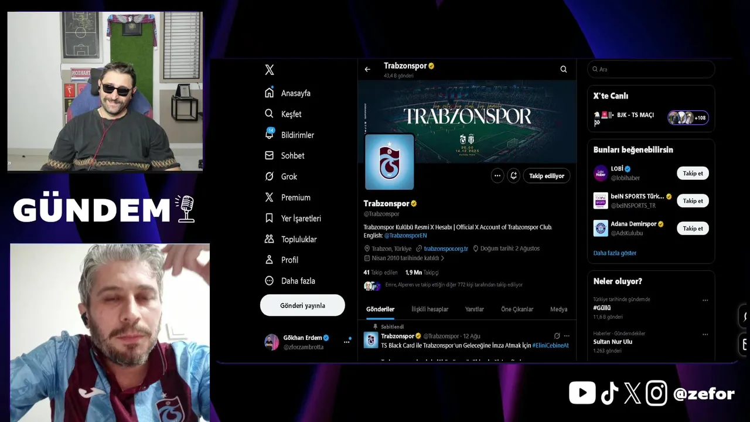Open Adana Demirspor account avatar

click(601, 228)
